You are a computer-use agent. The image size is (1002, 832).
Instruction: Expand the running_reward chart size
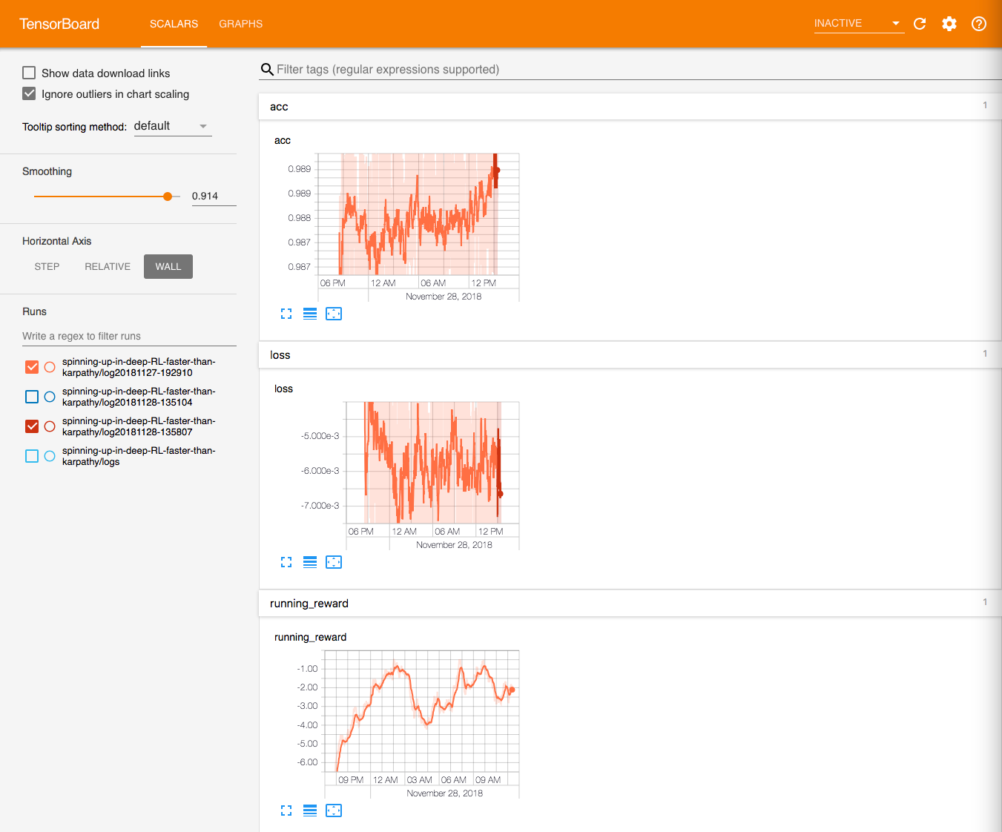point(286,810)
